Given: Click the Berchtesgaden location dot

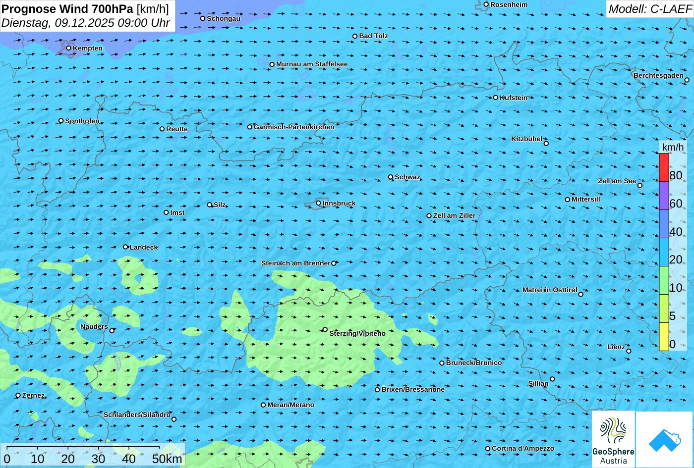Looking at the screenshot, I should pos(687,80).
